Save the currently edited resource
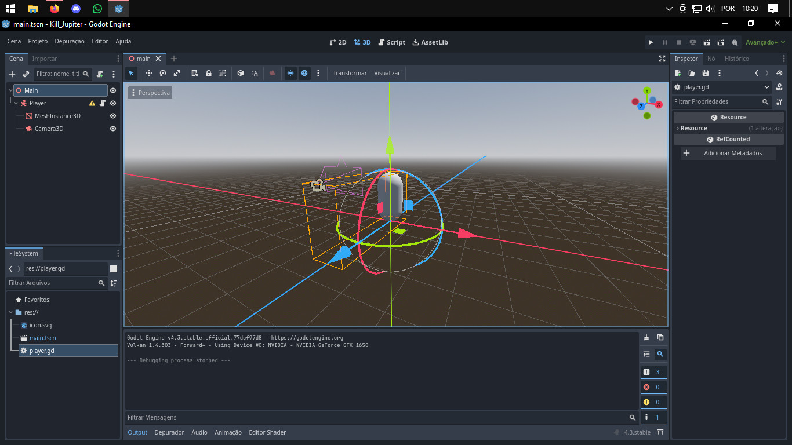 point(706,73)
